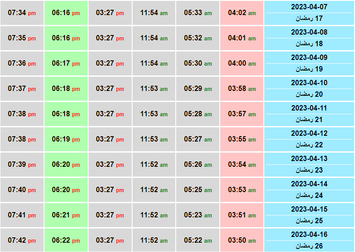This screenshot has height=252, width=355.
Task: Select the 07:42 pm time cell
Action: pos(22,240)
